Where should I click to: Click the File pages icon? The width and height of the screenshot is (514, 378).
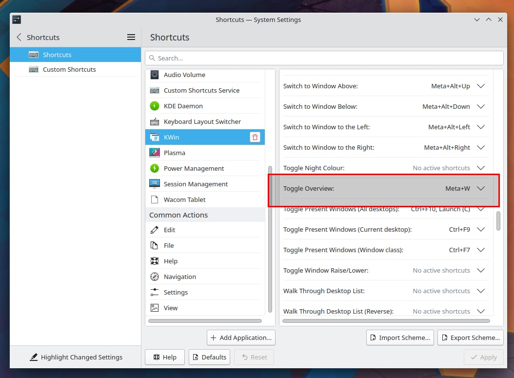[x=155, y=245]
